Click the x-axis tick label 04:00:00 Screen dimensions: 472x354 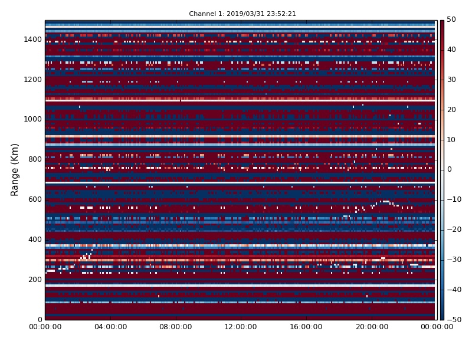tap(110, 327)
